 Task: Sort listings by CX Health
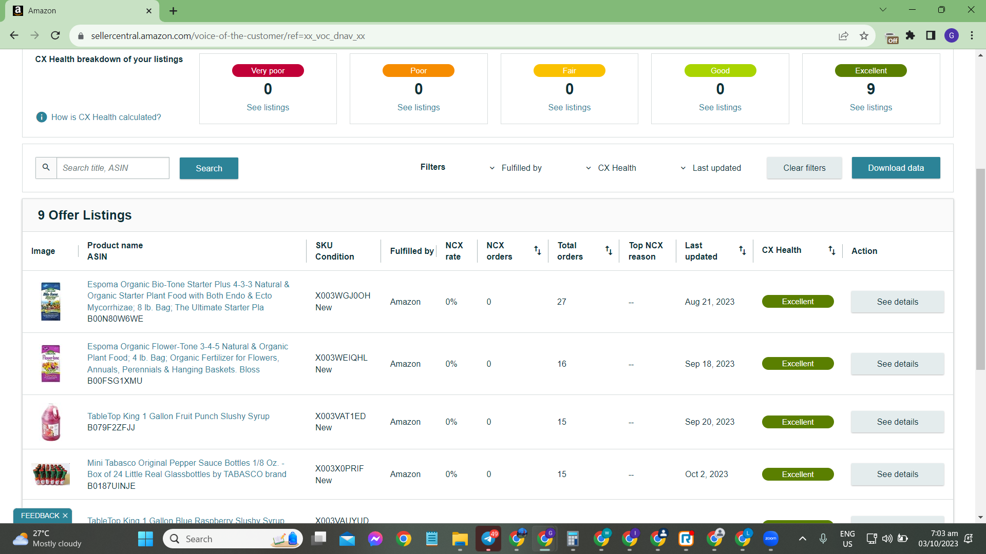pyautogui.click(x=832, y=250)
